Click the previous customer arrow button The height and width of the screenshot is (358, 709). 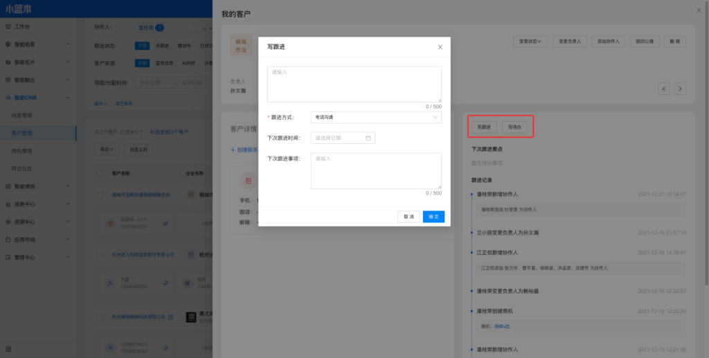664,89
